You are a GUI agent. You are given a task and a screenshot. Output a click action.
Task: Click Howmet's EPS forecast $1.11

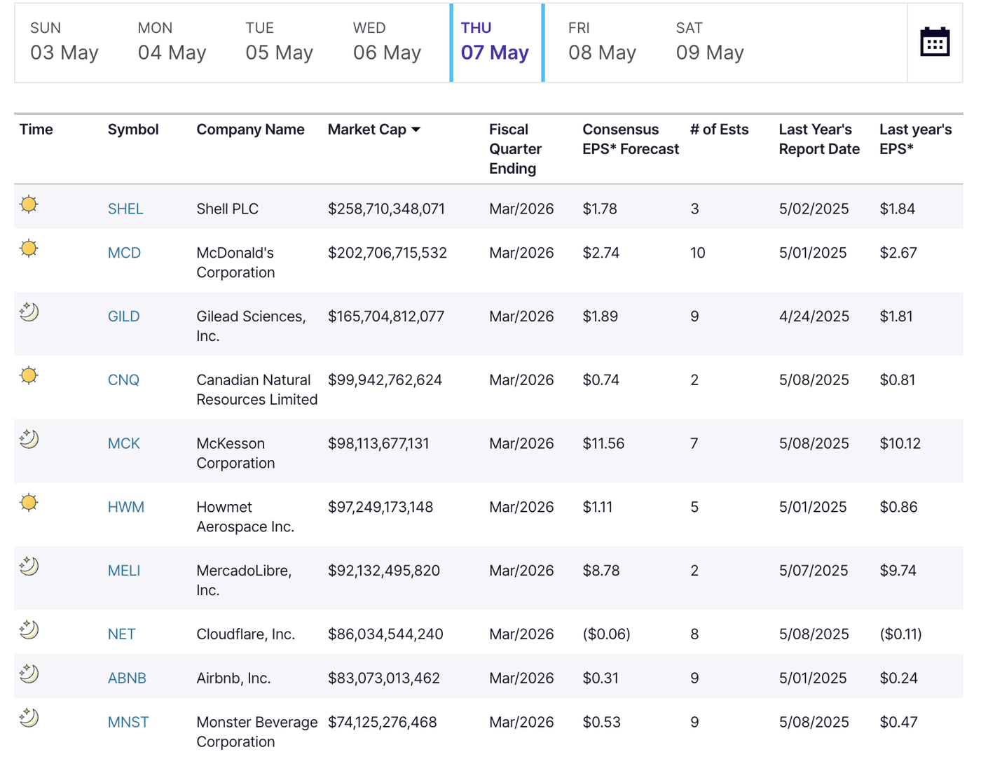pos(598,508)
